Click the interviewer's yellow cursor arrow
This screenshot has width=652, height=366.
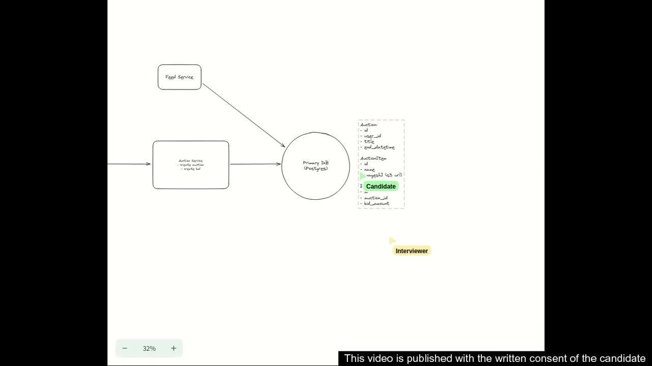point(392,240)
